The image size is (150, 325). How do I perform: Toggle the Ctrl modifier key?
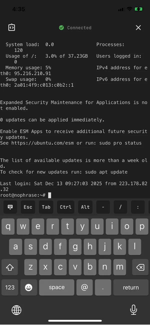(65, 207)
